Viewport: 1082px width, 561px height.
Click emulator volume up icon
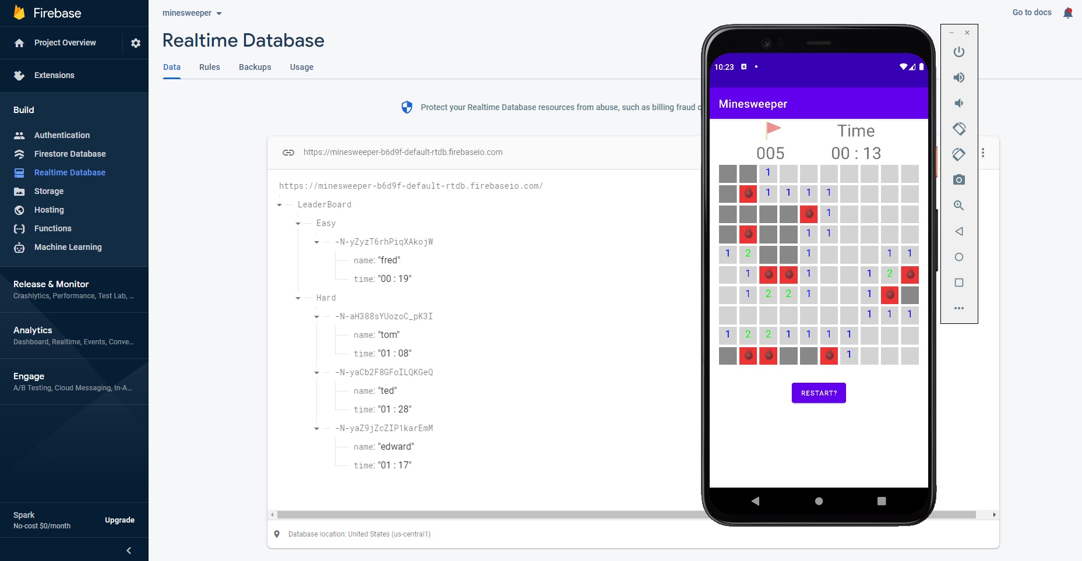tap(959, 77)
